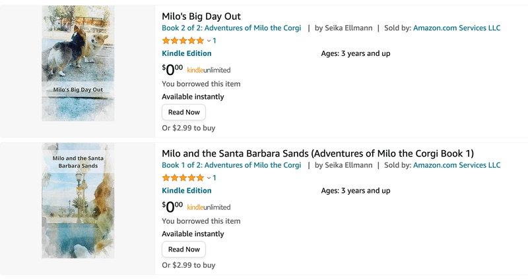This screenshot has width=528, height=279.
Task: Click the Book 1 of 2 series link
Action: (x=231, y=165)
